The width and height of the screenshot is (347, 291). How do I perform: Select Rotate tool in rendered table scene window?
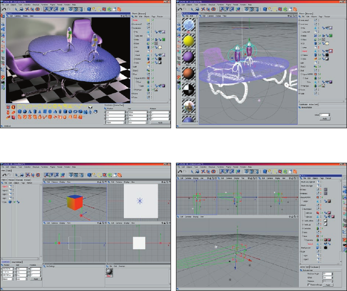(x=37, y=9)
